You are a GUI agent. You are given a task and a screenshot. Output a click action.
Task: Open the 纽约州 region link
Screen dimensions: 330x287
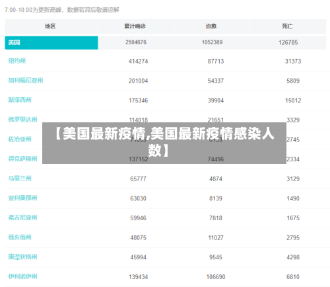(17, 61)
